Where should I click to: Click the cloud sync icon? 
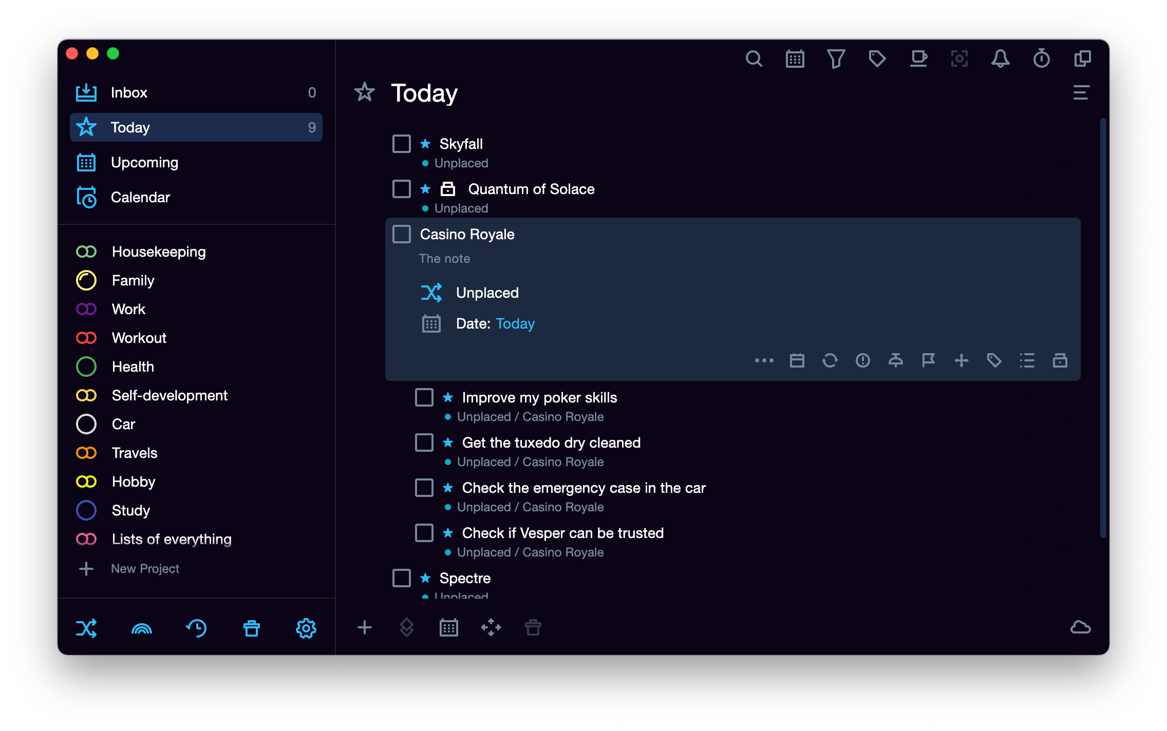click(1080, 627)
